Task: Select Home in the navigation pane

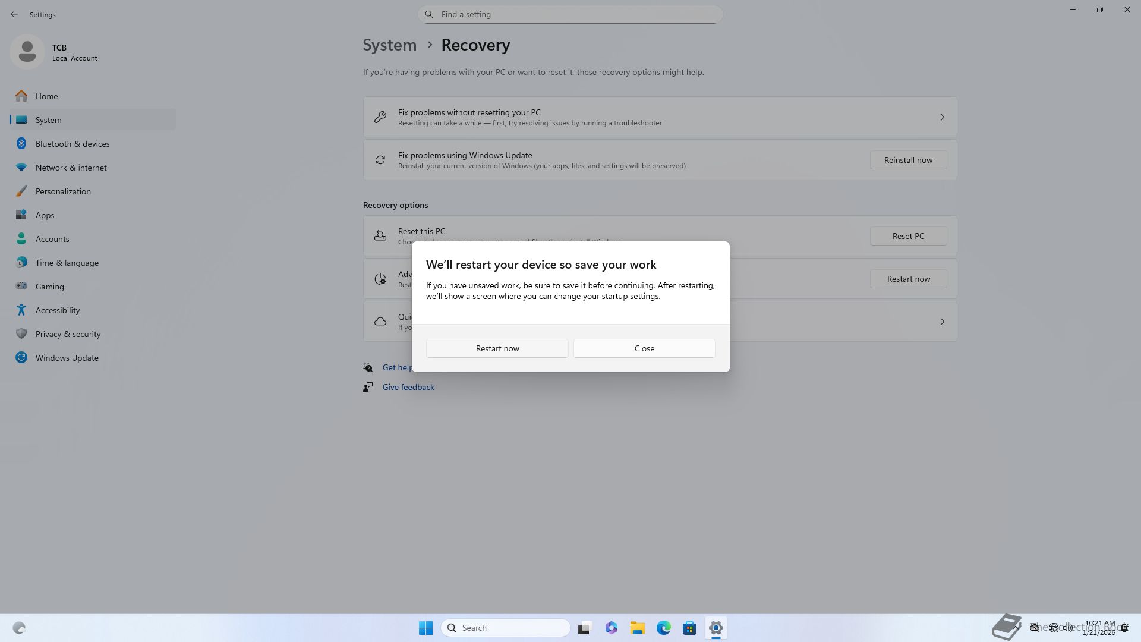Action: click(46, 96)
